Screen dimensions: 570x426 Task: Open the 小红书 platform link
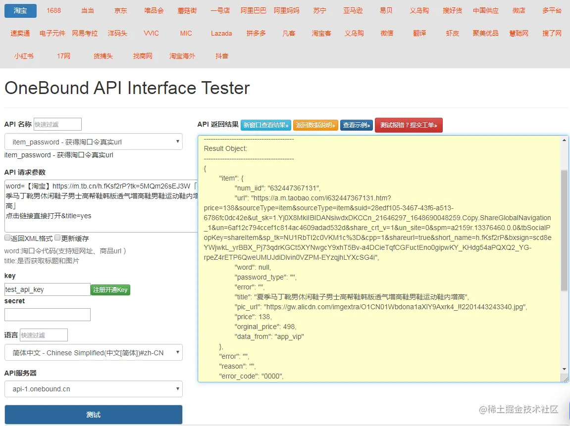coord(24,56)
